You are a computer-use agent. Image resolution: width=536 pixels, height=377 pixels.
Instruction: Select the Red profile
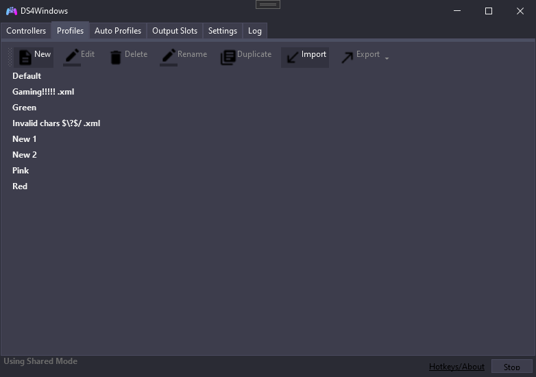pyautogui.click(x=20, y=186)
